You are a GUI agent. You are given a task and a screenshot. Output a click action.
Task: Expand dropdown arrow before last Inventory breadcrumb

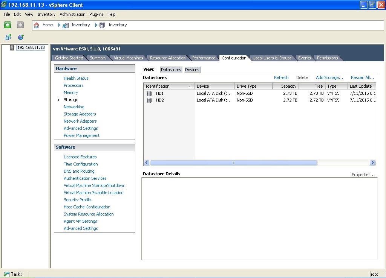[x=96, y=25]
